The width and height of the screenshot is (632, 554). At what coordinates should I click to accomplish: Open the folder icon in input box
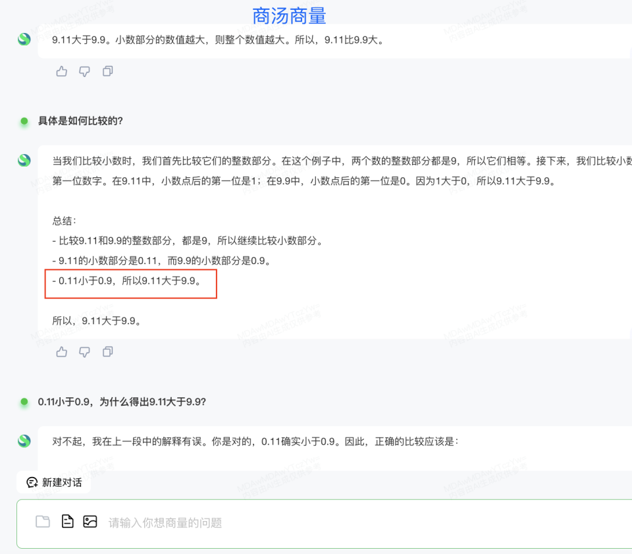(x=43, y=522)
